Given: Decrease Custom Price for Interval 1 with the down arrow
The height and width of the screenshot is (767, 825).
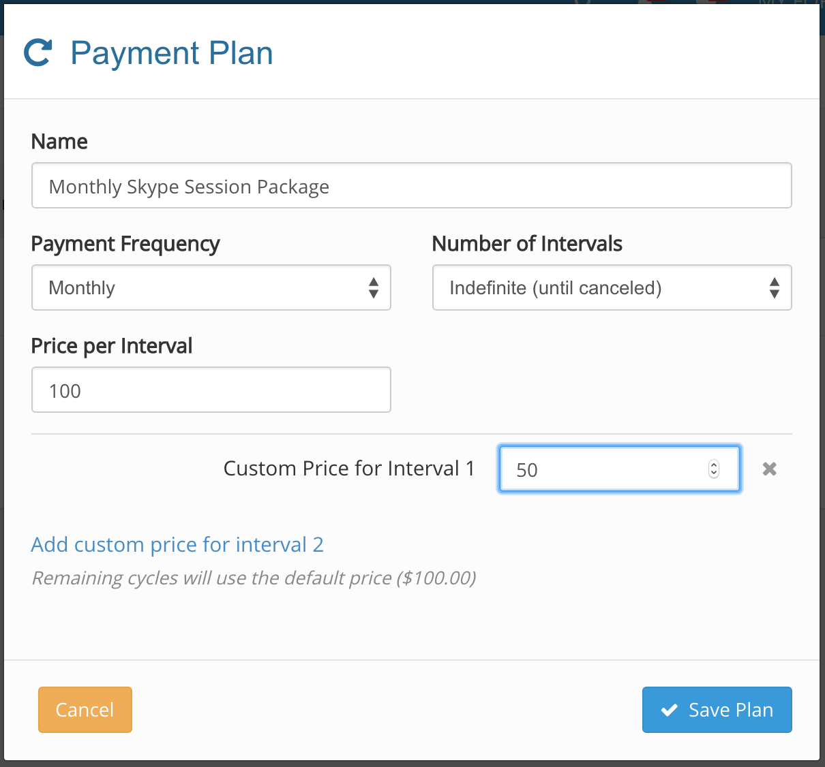Looking at the screenshot, I should 714,473.
